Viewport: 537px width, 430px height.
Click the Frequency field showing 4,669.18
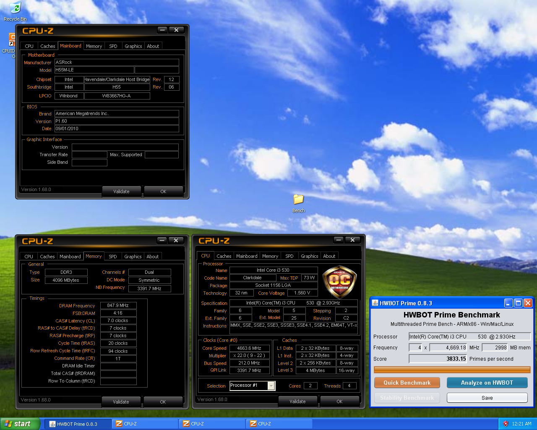pos(448,348)
